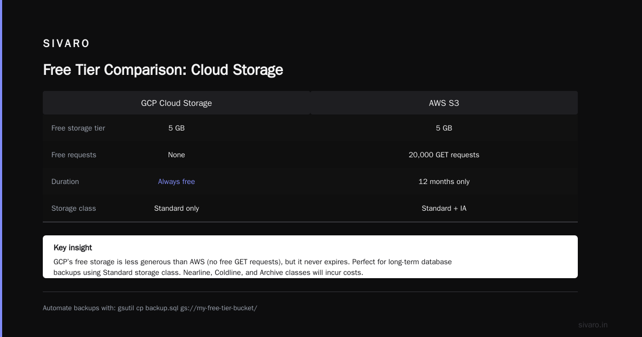Click the 'Always free' highlighted value
Viewport: 642px width, 337px height.
(x=177, y=182)
